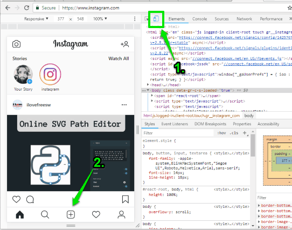
Task: Open the 100% zoom dropdown
Action: (100, 19)
